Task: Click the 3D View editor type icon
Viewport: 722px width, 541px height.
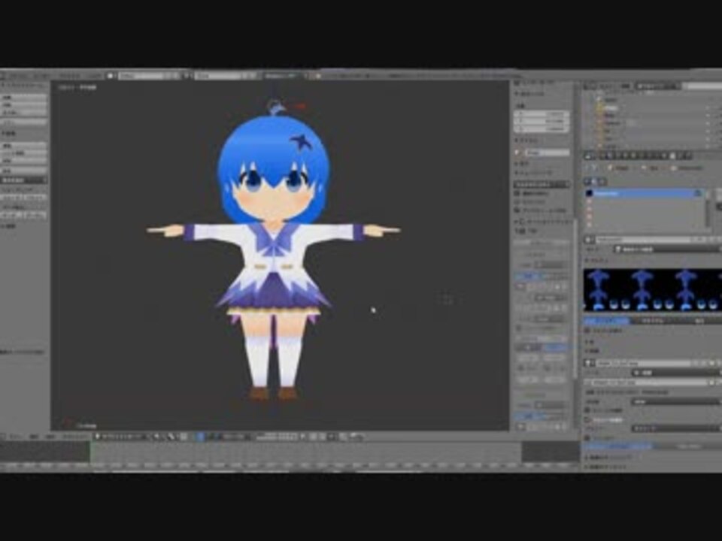Action: (5, 437)
